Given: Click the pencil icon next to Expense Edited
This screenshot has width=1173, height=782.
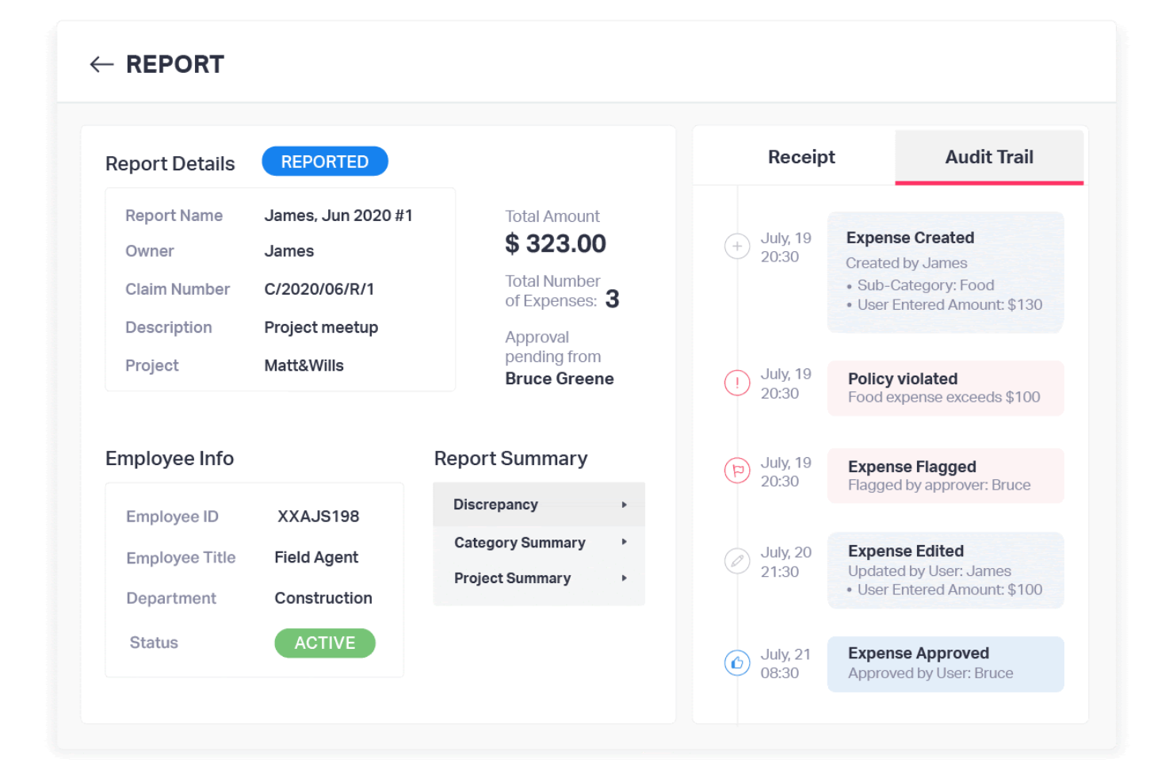Looking at the screenshot, I should tap(737, 560).
